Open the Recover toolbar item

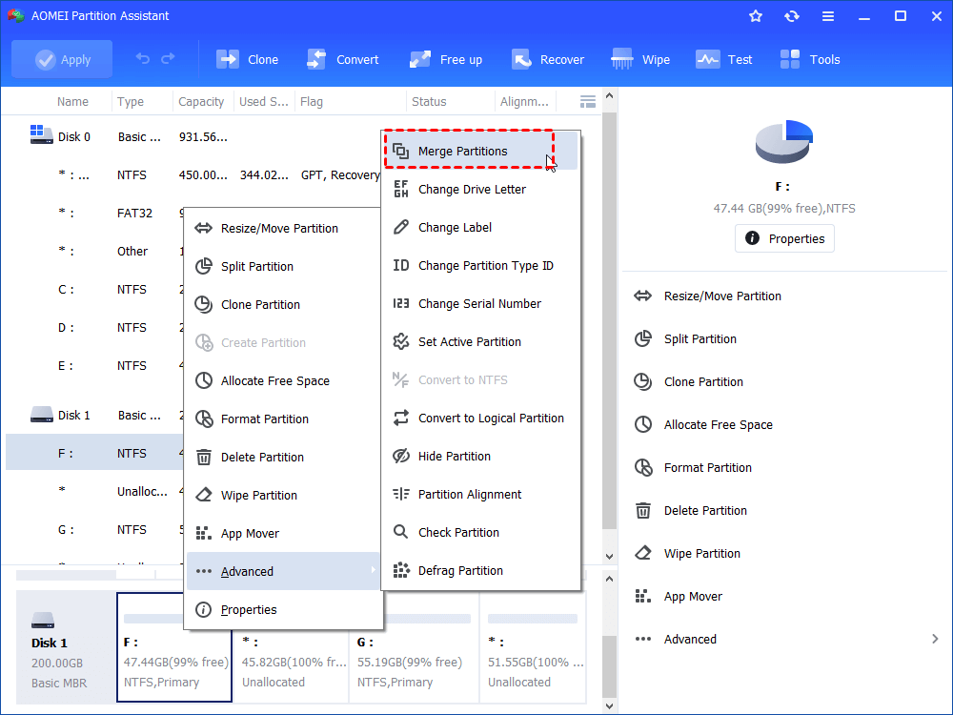[548, 59]
